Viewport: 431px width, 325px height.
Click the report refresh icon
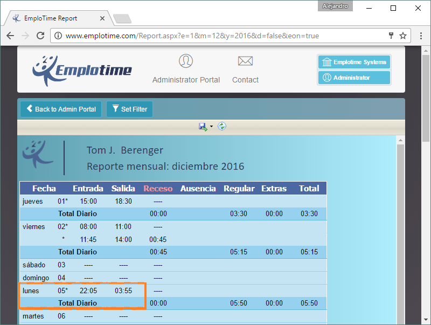[x=222, y=126]
